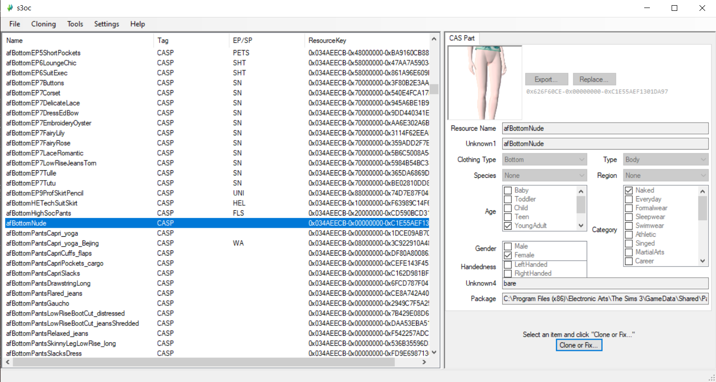Click the Clone or Fix... button
This screenshot has width=716, height=382.
[579, 345]
